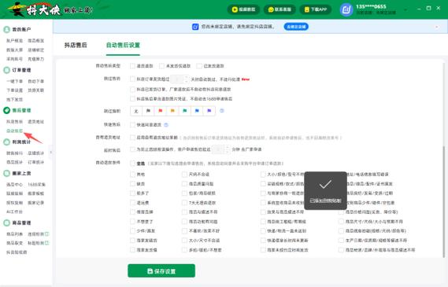Choose the 无 (no flag) option
Viewport: 448px width, 287px height.
pyautogui.click(x=136, y=111)
